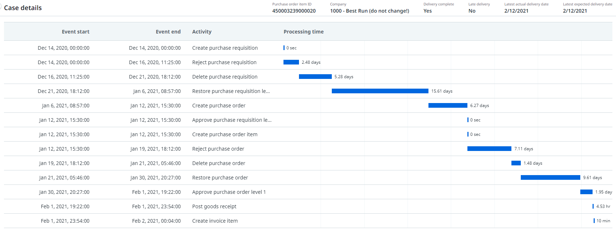The image size is (616, 245).
Task: Select the Latest actual delivery date 2/12/2021
Action: point(515,11)
